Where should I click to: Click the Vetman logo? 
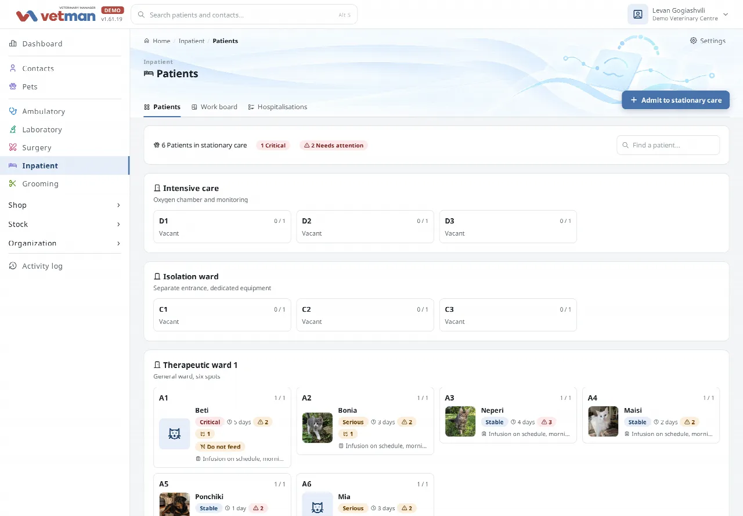click(56, 15)
